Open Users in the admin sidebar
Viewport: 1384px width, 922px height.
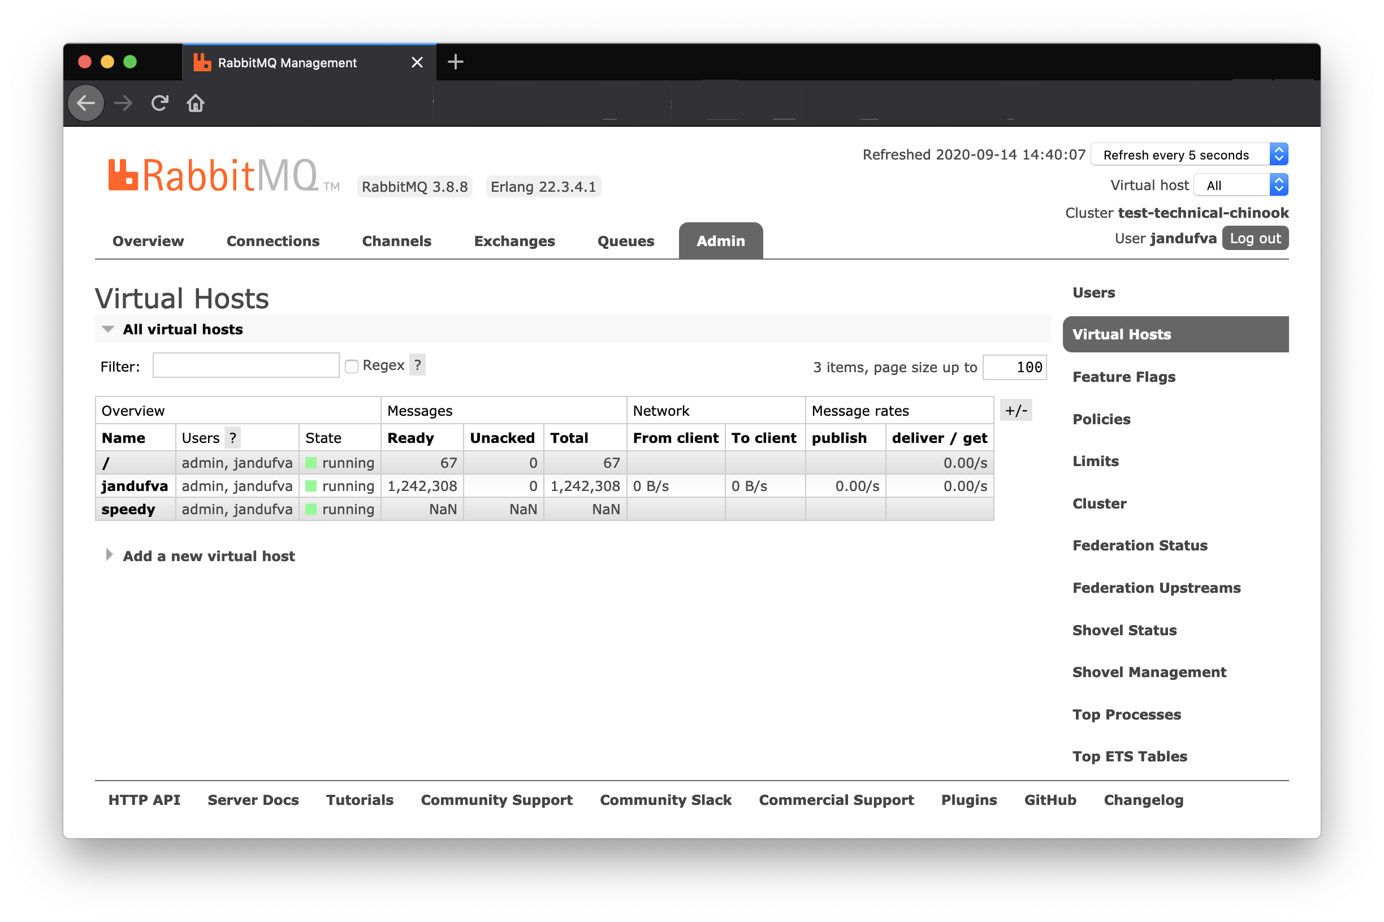[x=1093, y=292]
